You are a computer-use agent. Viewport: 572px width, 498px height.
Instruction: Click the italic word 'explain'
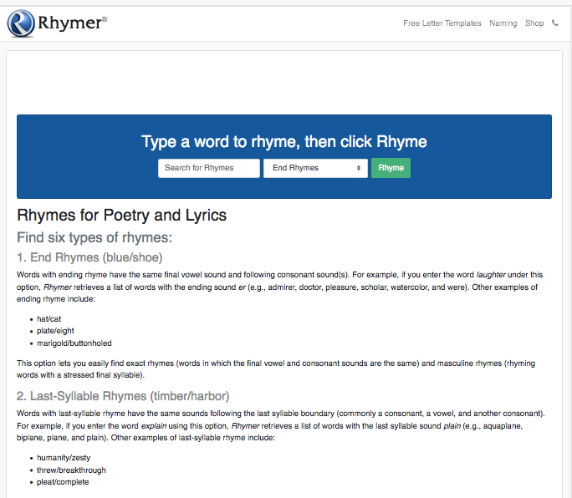[154, 426]
